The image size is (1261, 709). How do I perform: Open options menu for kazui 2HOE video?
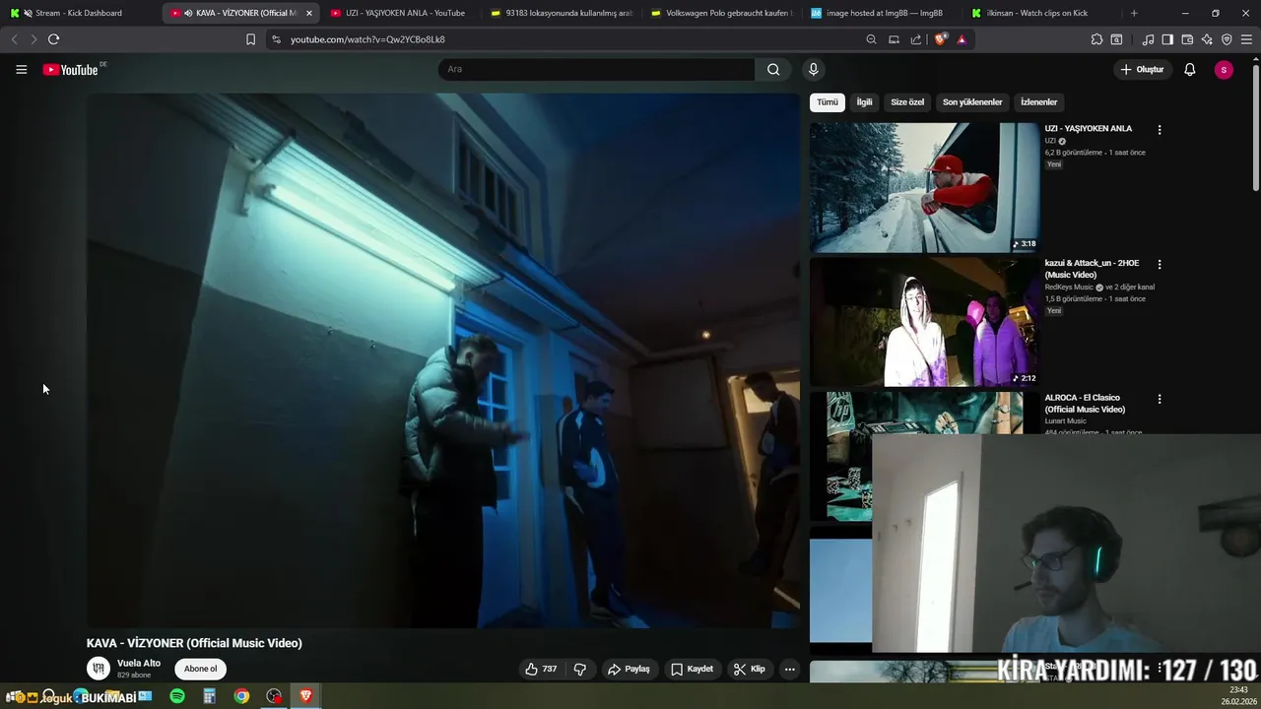(x=1160, y=264)
